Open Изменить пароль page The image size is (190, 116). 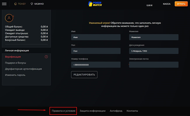click(x=15, y=75)
